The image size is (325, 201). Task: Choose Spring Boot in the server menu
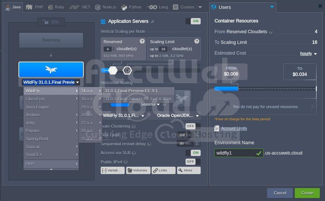[x=51, y=139]
